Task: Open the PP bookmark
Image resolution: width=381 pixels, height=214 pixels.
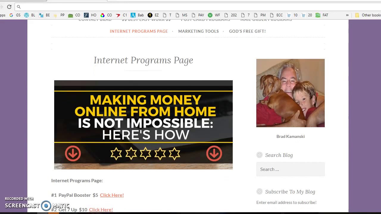Action: (59, 15)
